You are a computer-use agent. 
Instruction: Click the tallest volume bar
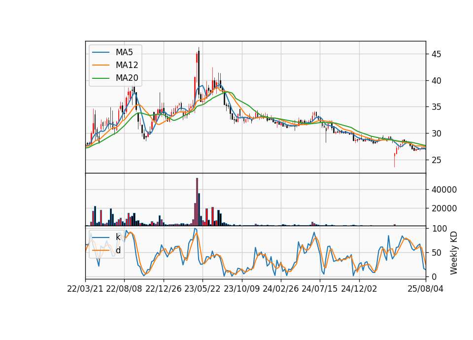tap(197, 202)
